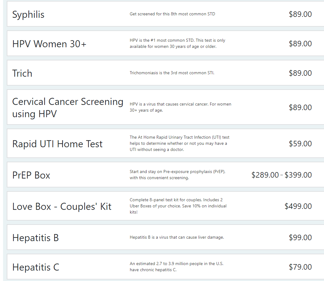Screen dimensions: 324x281
Task: Open the Trich test listing
Action: click(x=22, y=73)
